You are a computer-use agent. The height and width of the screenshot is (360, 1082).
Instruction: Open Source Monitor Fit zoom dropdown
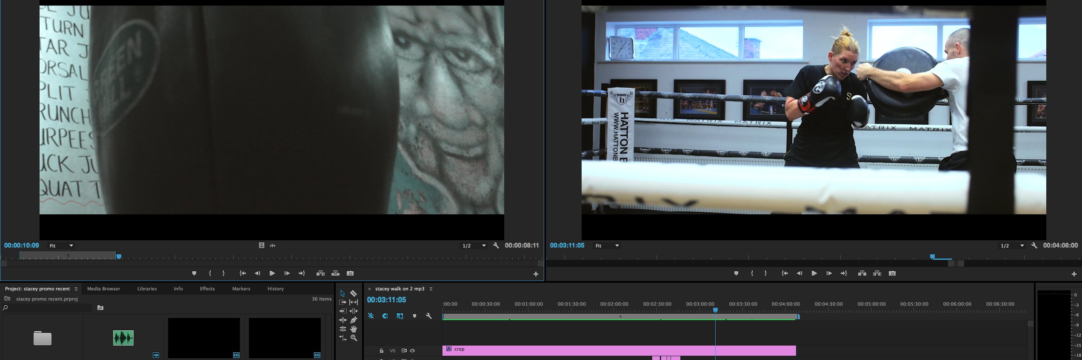coord(61,246)
